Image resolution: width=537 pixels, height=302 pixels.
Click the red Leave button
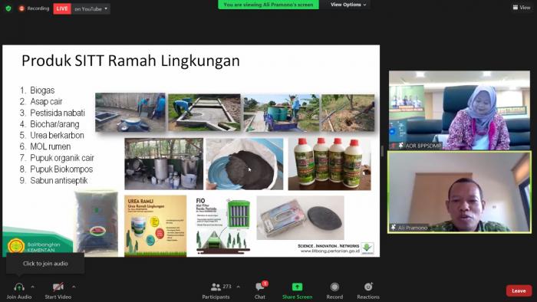point(519,291)
